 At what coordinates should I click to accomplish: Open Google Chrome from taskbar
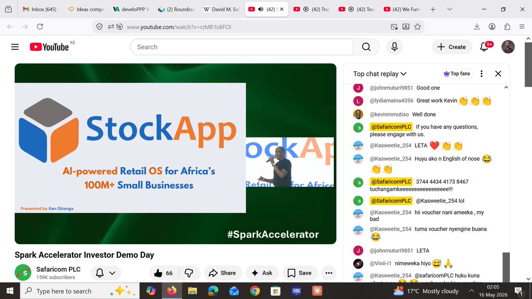coord(254,291)
